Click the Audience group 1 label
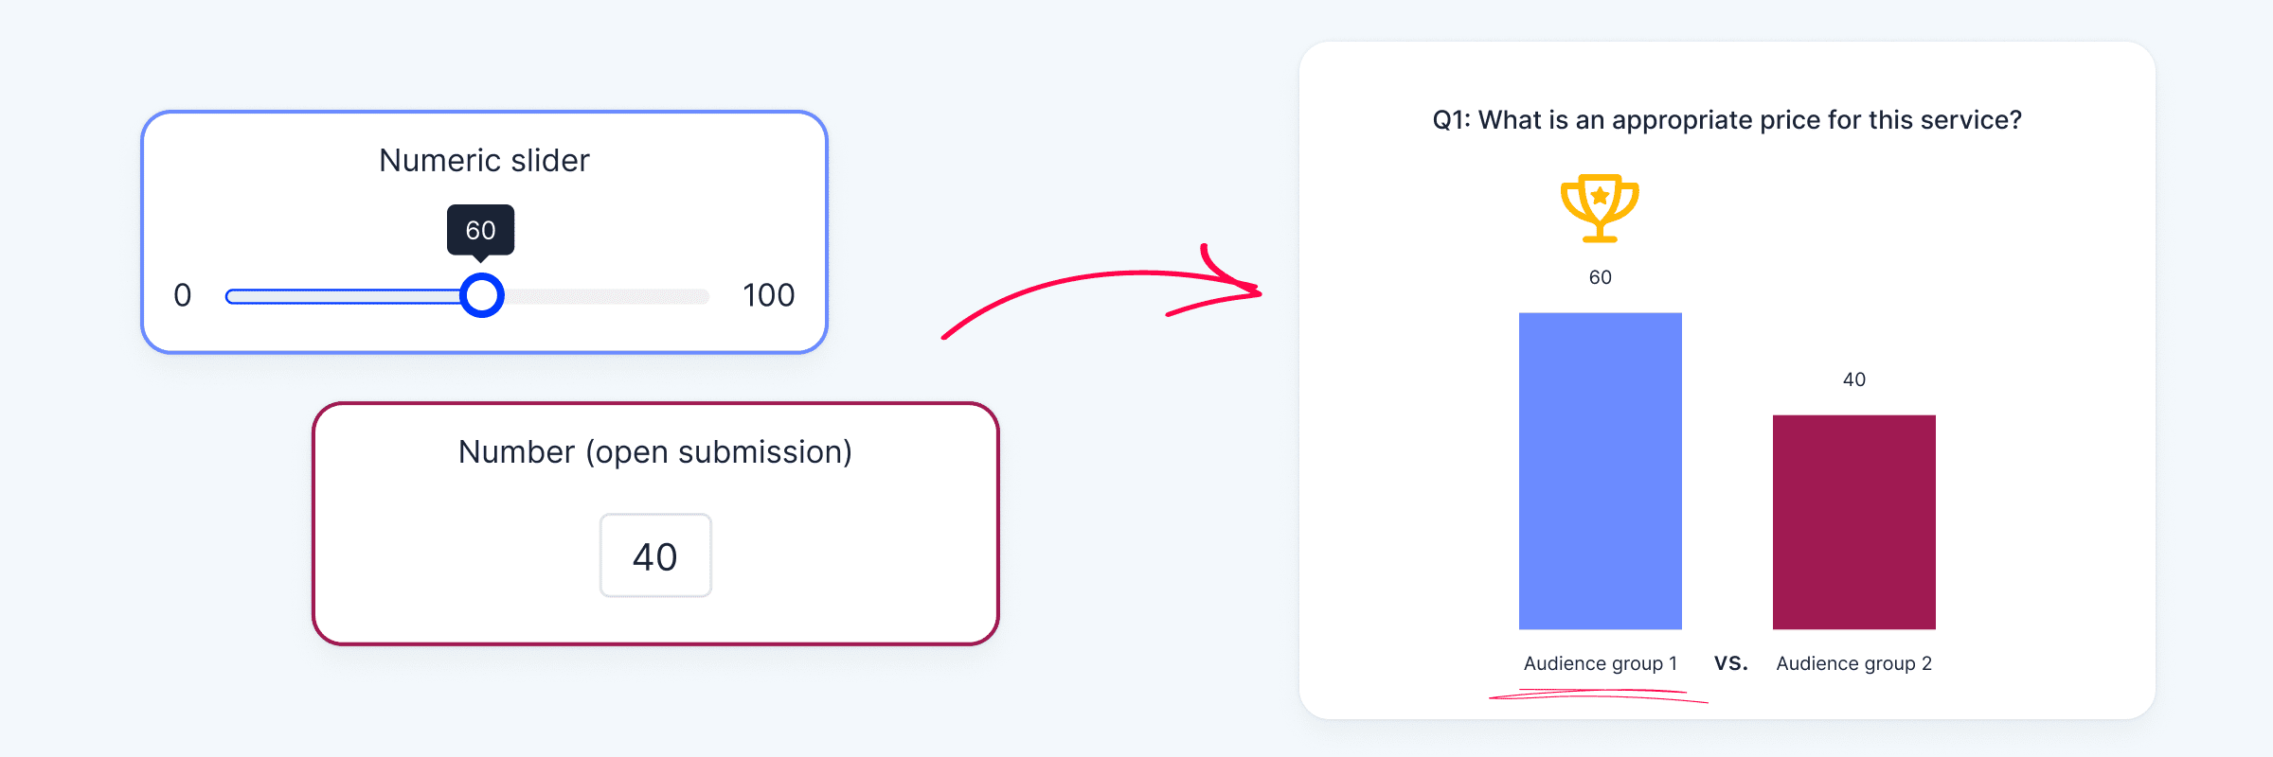The width and height of the screenshot is (2273, 757). click(x=1601, y=663)
